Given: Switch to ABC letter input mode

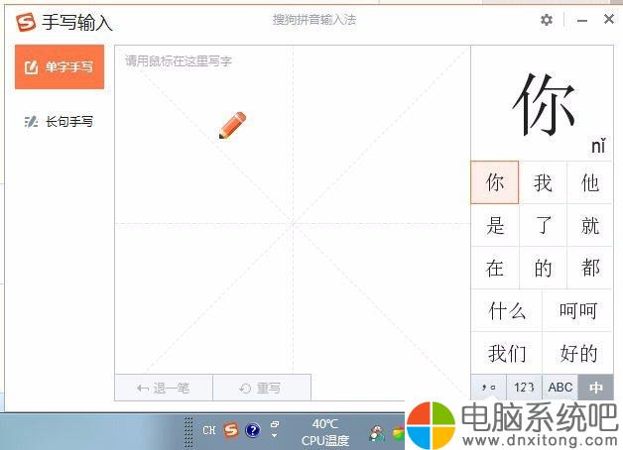Looking at the screenshot, I should click(561, 387).
